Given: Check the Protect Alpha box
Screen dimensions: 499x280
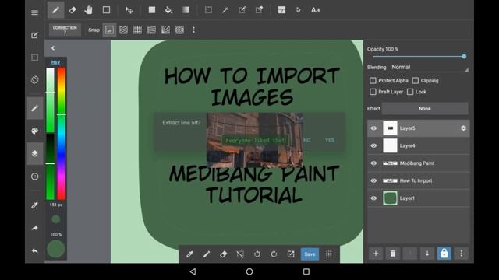Looking at the screenshot, I should [373, 81].
